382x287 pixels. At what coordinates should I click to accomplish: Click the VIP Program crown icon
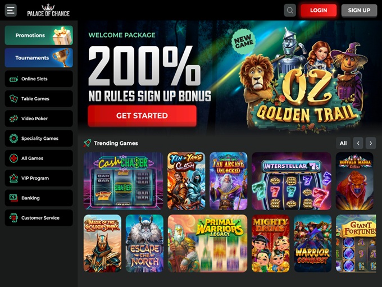pyautogui.click(x=13, y=178)
